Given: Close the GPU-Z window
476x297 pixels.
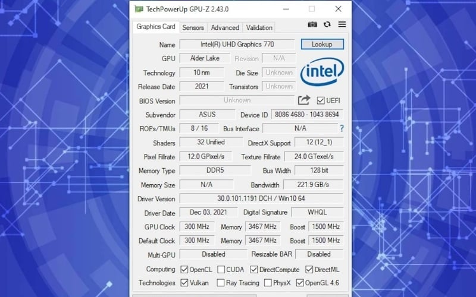Looking at the screenshot, I should coord(338,9).
